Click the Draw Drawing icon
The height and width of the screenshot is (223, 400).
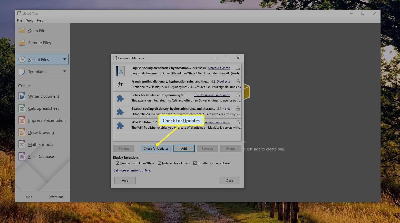[22, 132]
